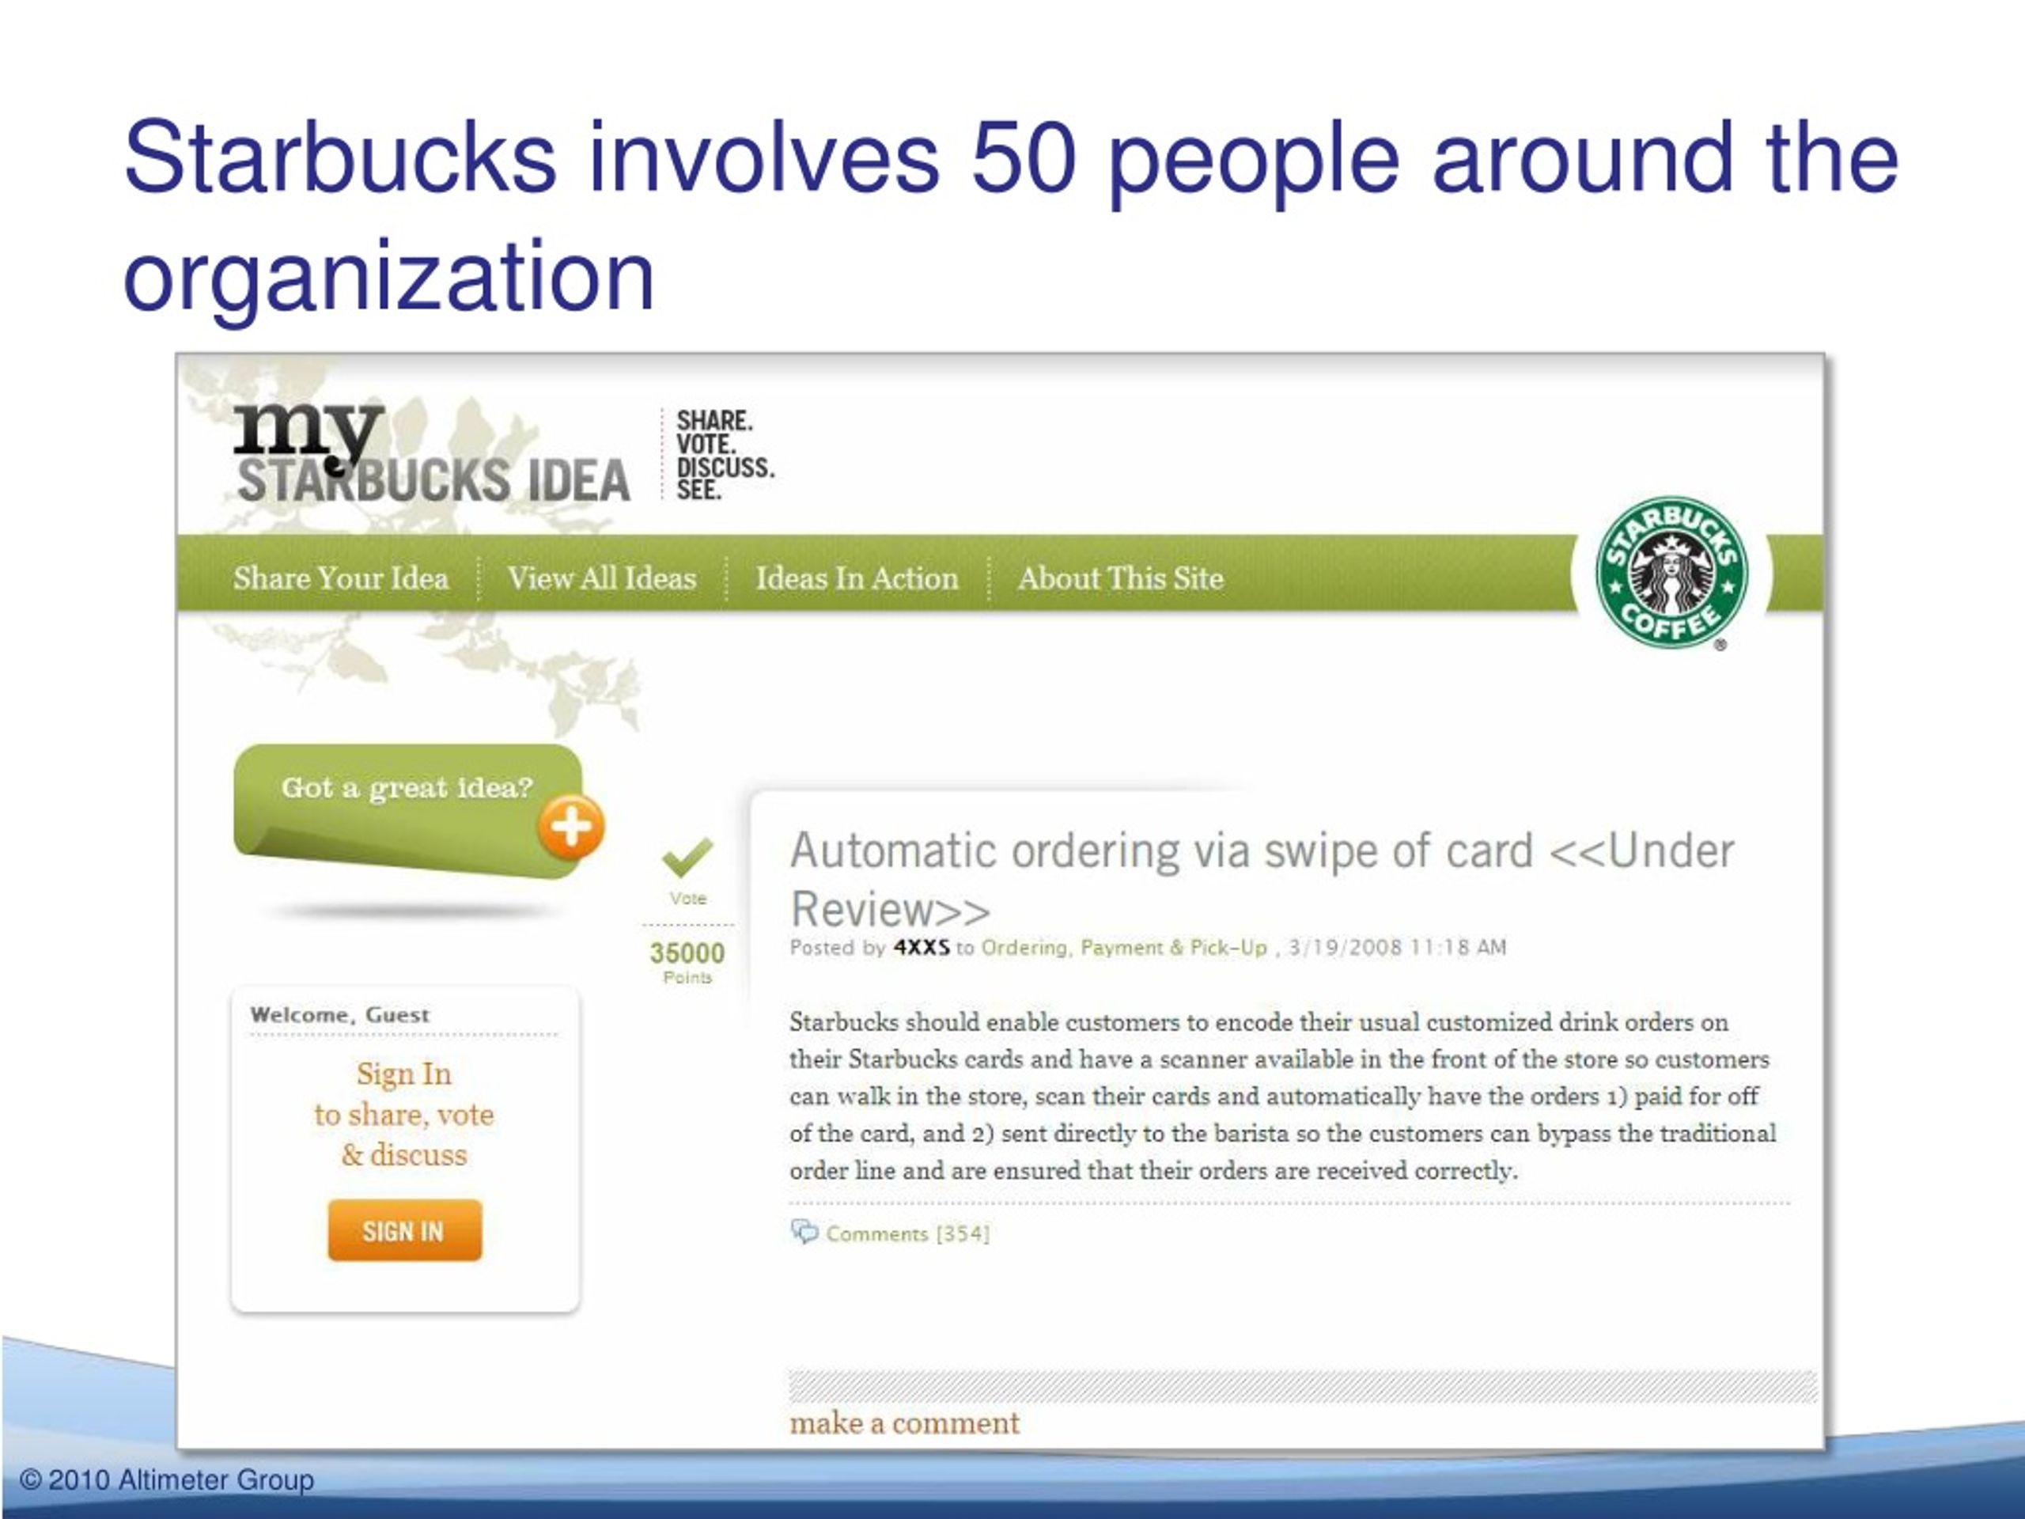Click the Got a great idea? button

pyautogui.click(x=408, y=811)
